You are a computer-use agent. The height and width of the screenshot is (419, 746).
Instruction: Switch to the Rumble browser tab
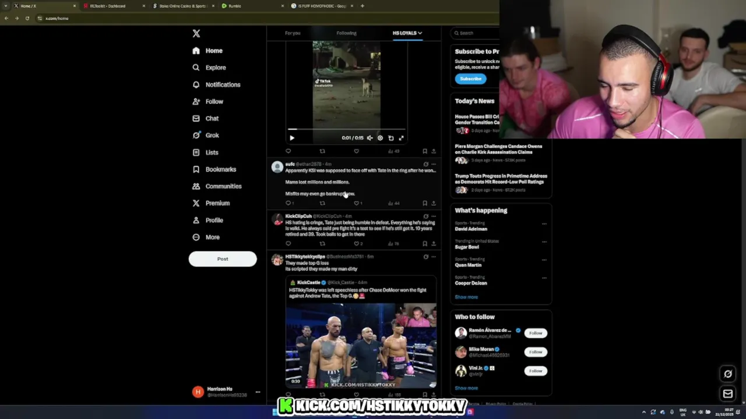pos(252,6)
